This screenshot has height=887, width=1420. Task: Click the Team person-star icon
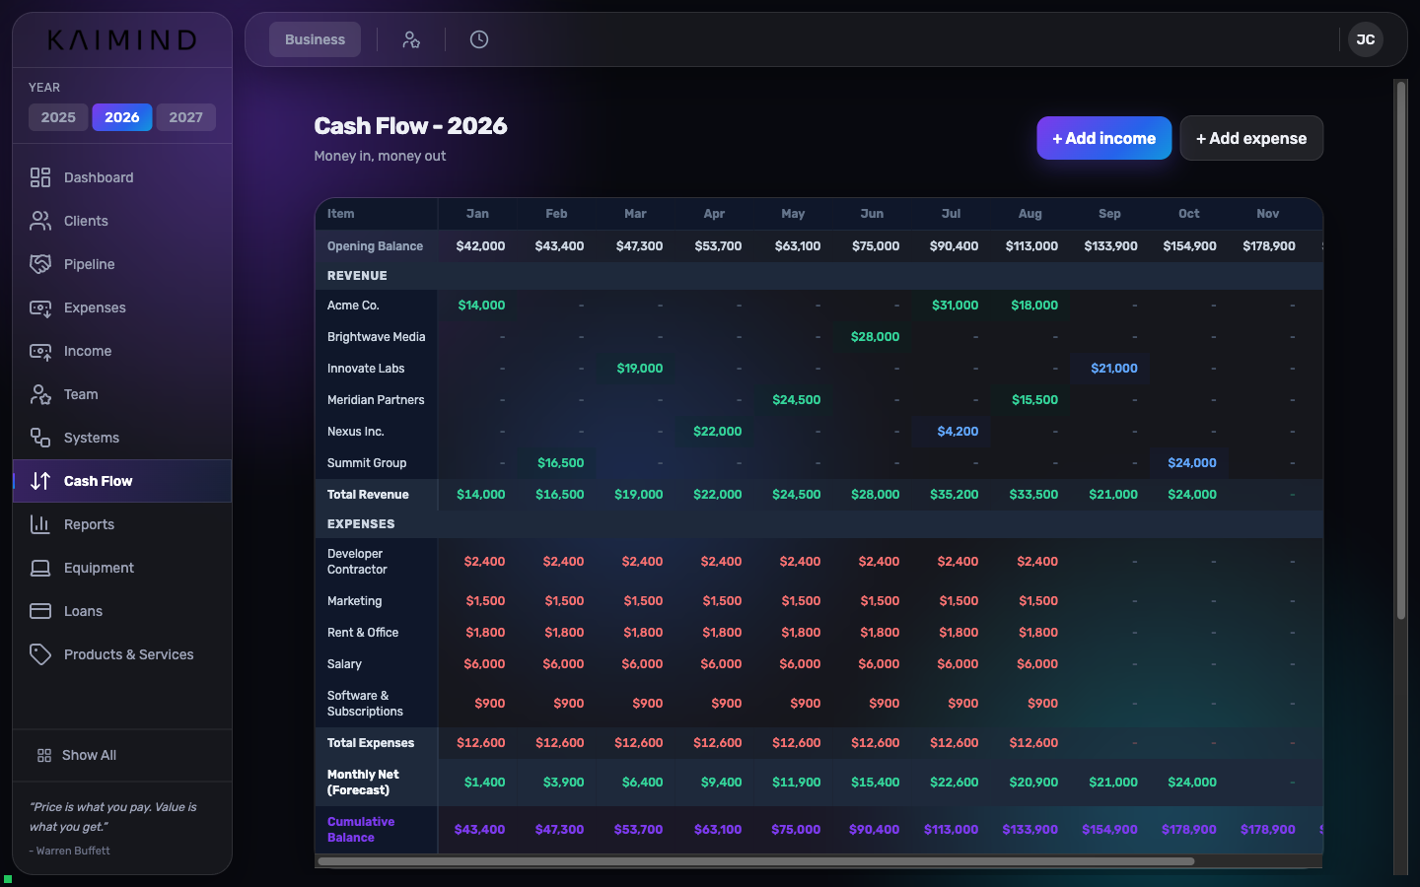[x=40, y=394]
